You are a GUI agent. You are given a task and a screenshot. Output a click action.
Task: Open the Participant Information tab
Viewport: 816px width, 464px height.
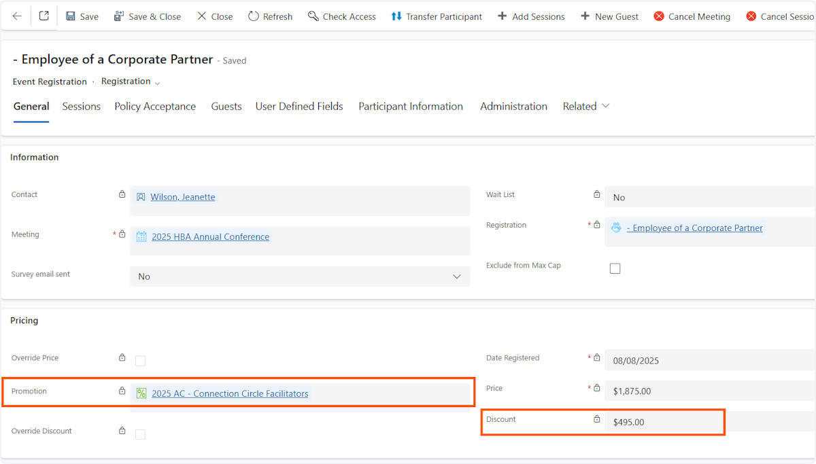tap(411, 106)
